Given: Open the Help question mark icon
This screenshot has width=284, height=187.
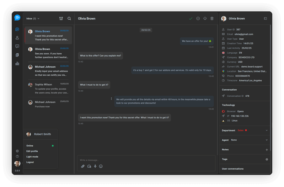Looking at the screenshot, I should tap(17, 156).
